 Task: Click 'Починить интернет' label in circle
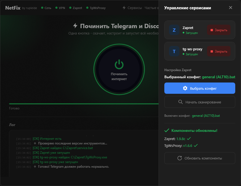pyautogui.click(x=119, y=76)
